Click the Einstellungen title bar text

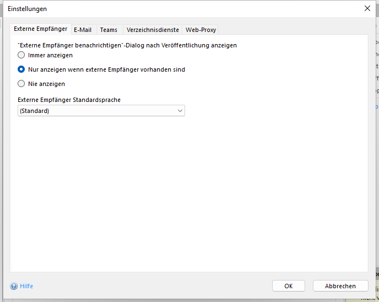pyautogui.click(x=27, y=9)
